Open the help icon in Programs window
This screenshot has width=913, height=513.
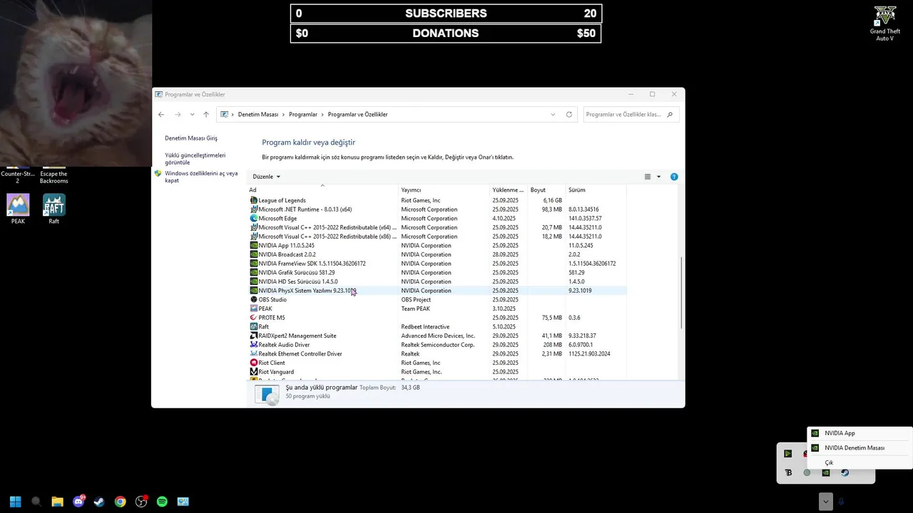(674, 177)
